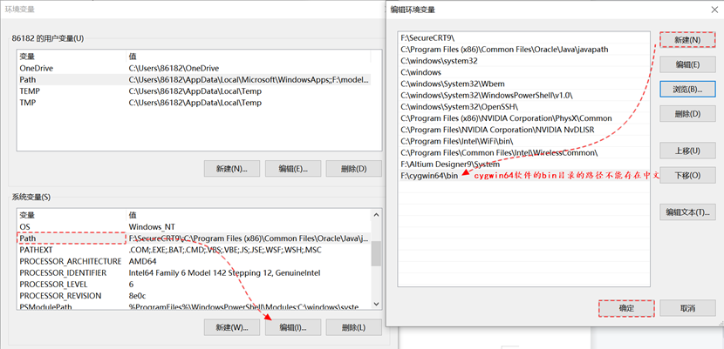
Task: Select the user Path variable row
Action: (194, 80)
